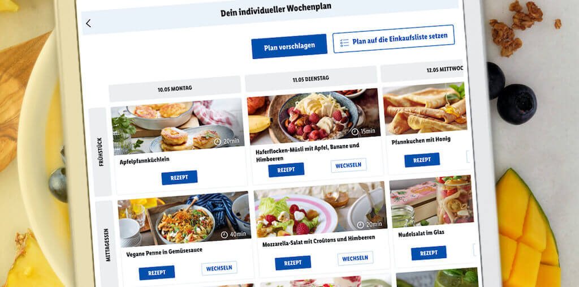Open Rezept for Nudelsalat im Glas
This screenshot has height=287, width=579.
[429, 253]
